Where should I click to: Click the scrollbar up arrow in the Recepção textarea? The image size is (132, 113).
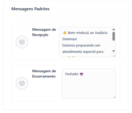click(x=114, y=29)
